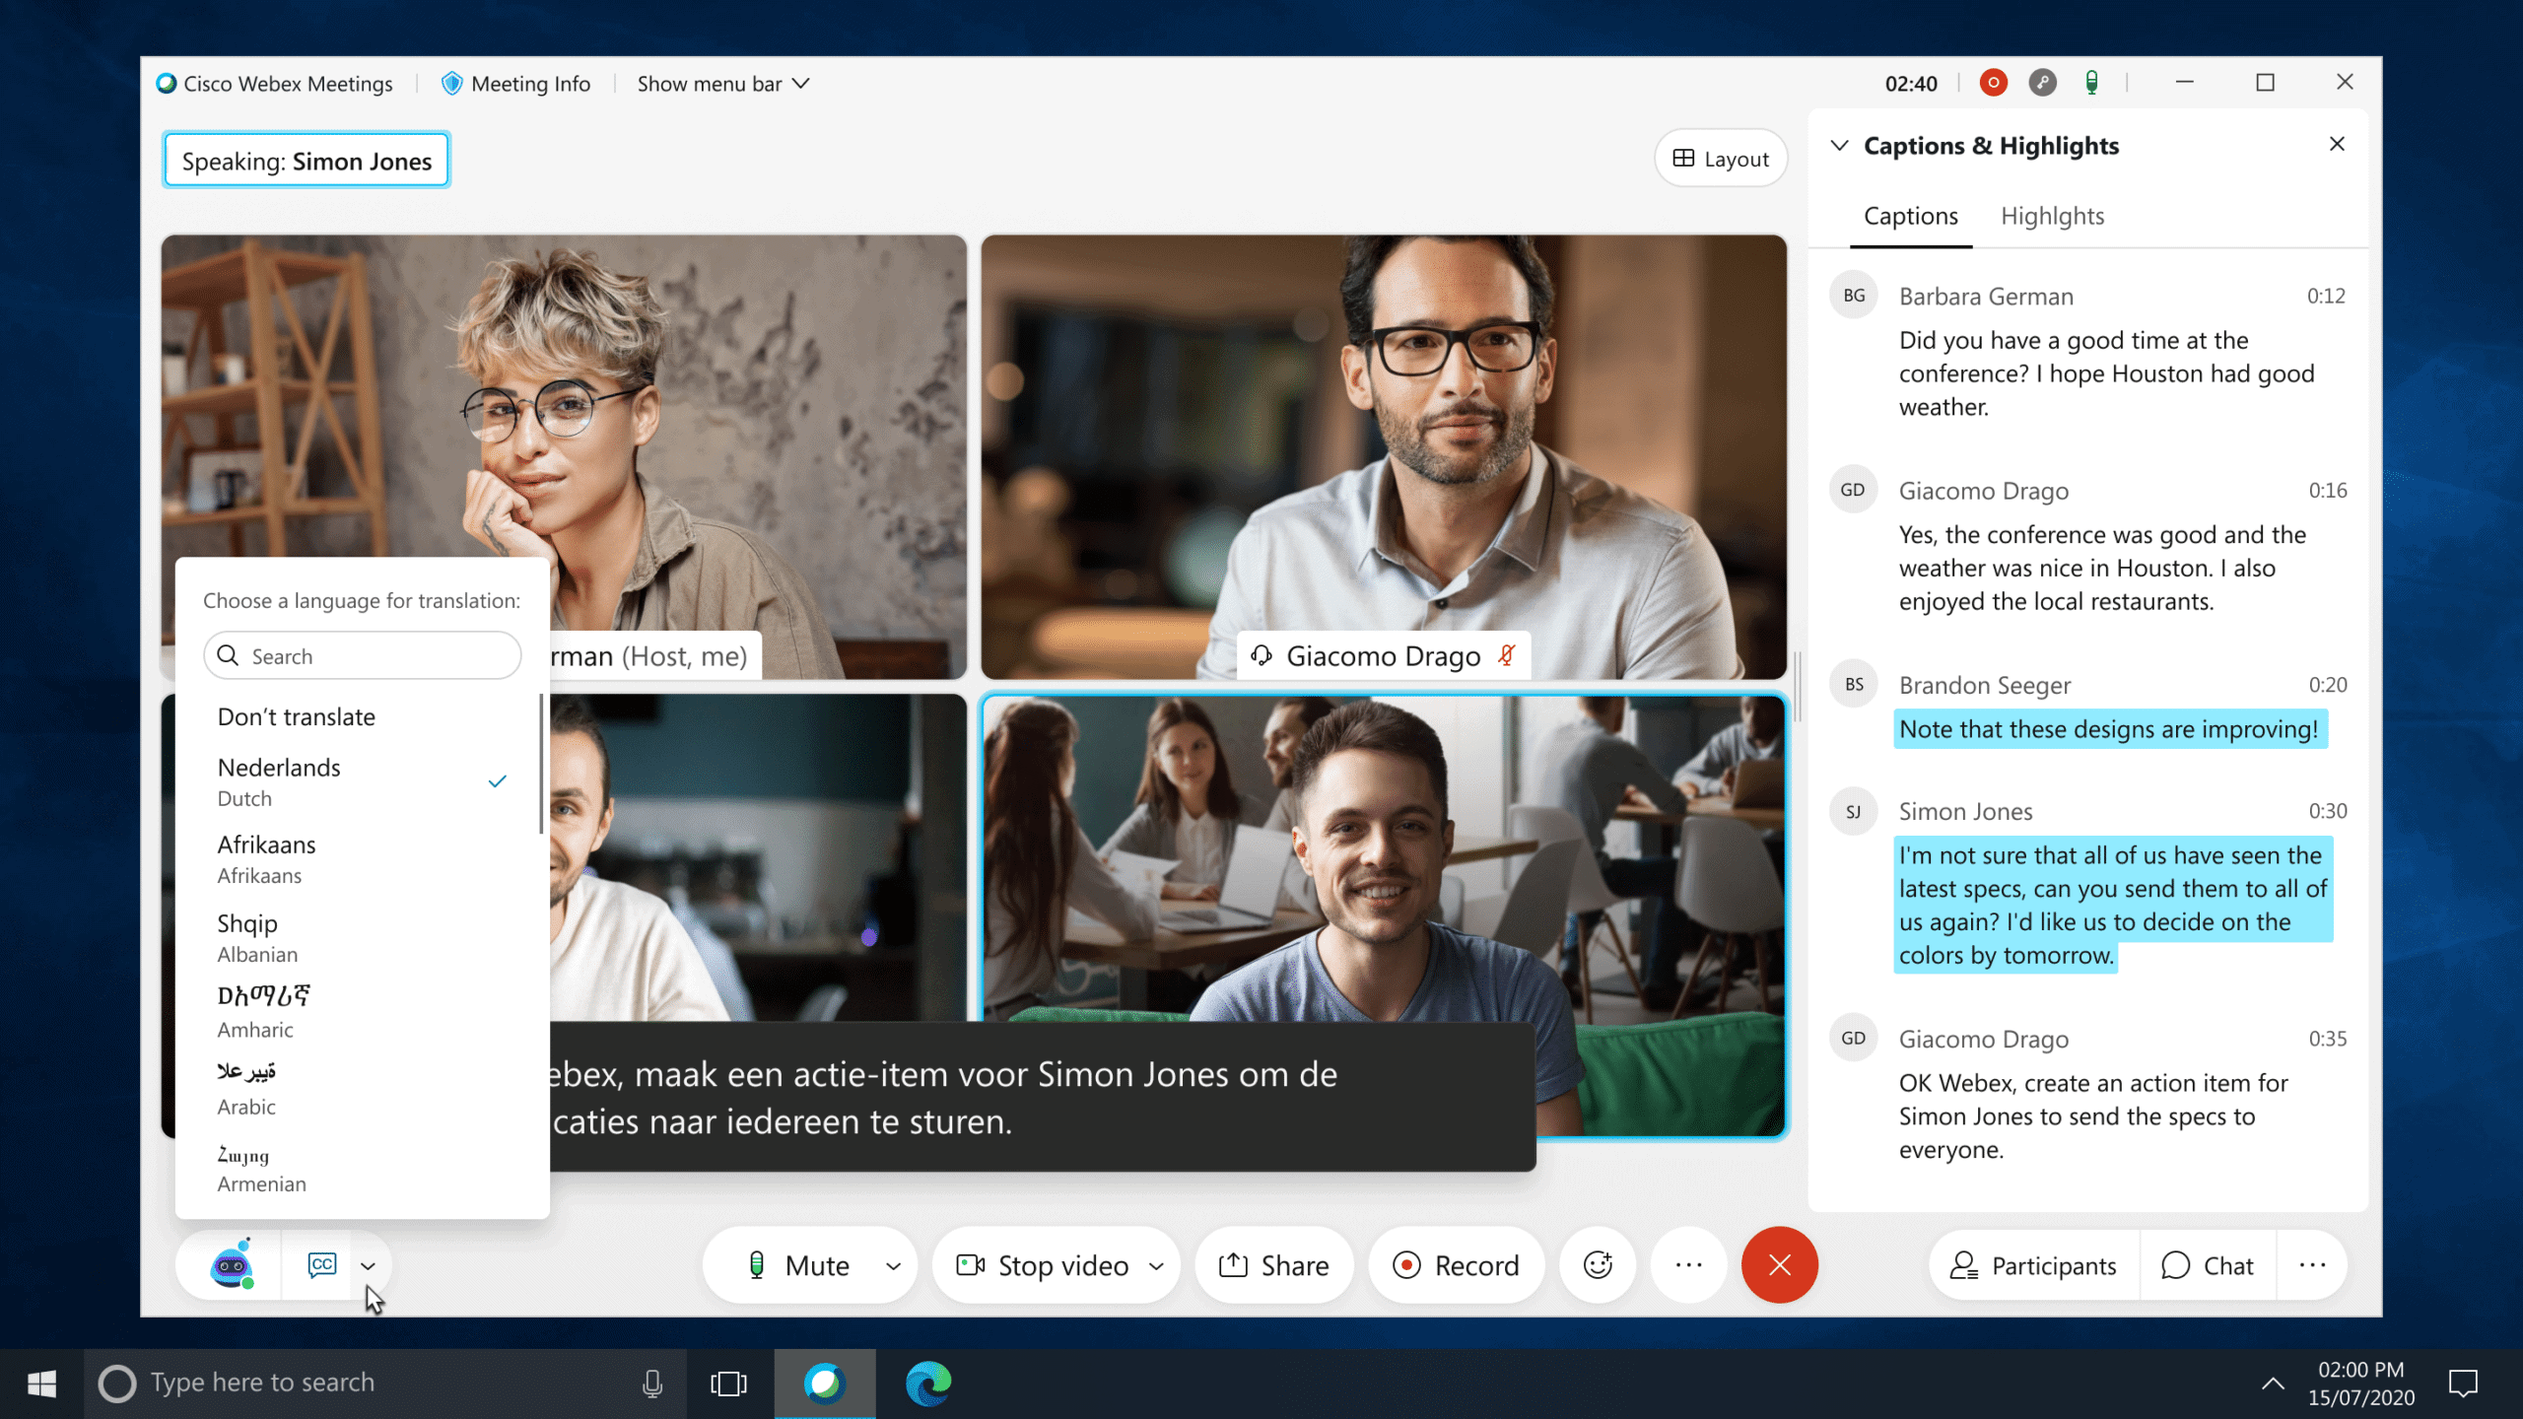Click the more options ellipsis icon
The image size is (2523, 1419).
tap(1687, 1264)
